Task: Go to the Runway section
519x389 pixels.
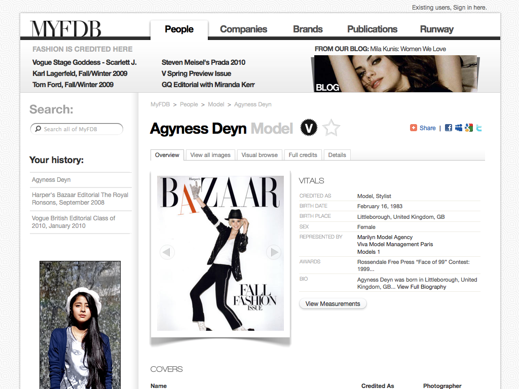Action: (x=436, y=29)
